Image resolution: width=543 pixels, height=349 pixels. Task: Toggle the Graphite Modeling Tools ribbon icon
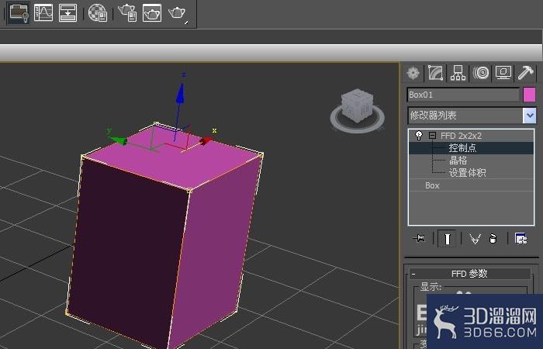(19, 12)
